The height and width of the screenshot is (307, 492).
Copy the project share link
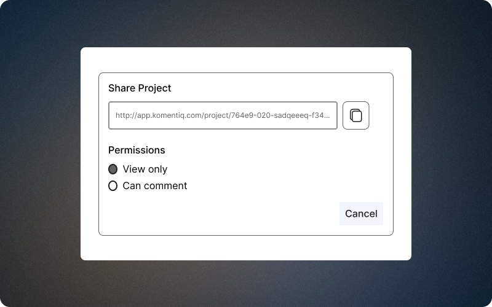(355, 115)
